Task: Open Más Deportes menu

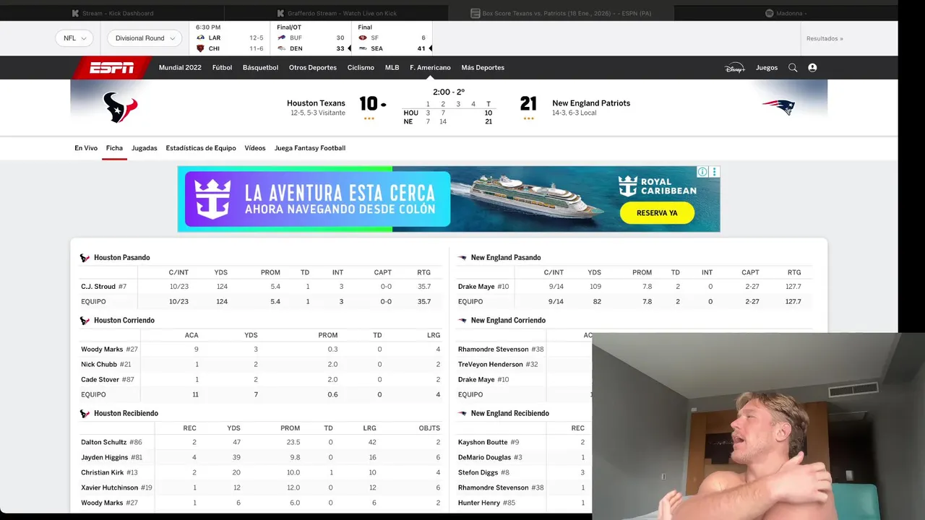Action: [483, 68]
